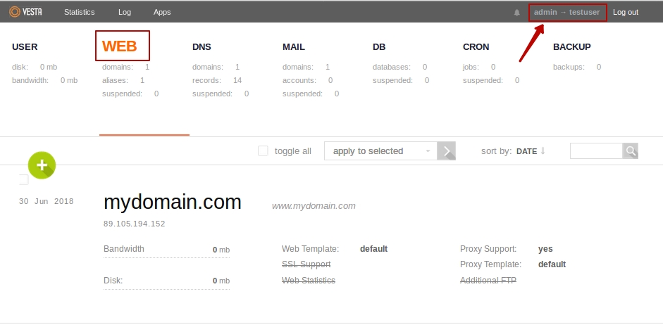Screen dimensions: 663x327
Task: Open the Log menu item
Action: (x=124, y=12)
